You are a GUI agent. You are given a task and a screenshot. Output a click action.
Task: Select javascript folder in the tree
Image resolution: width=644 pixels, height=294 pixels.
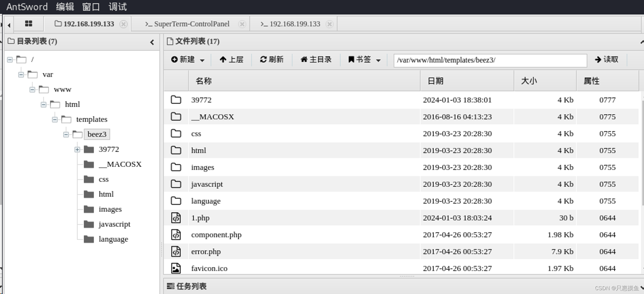point(115,224)
